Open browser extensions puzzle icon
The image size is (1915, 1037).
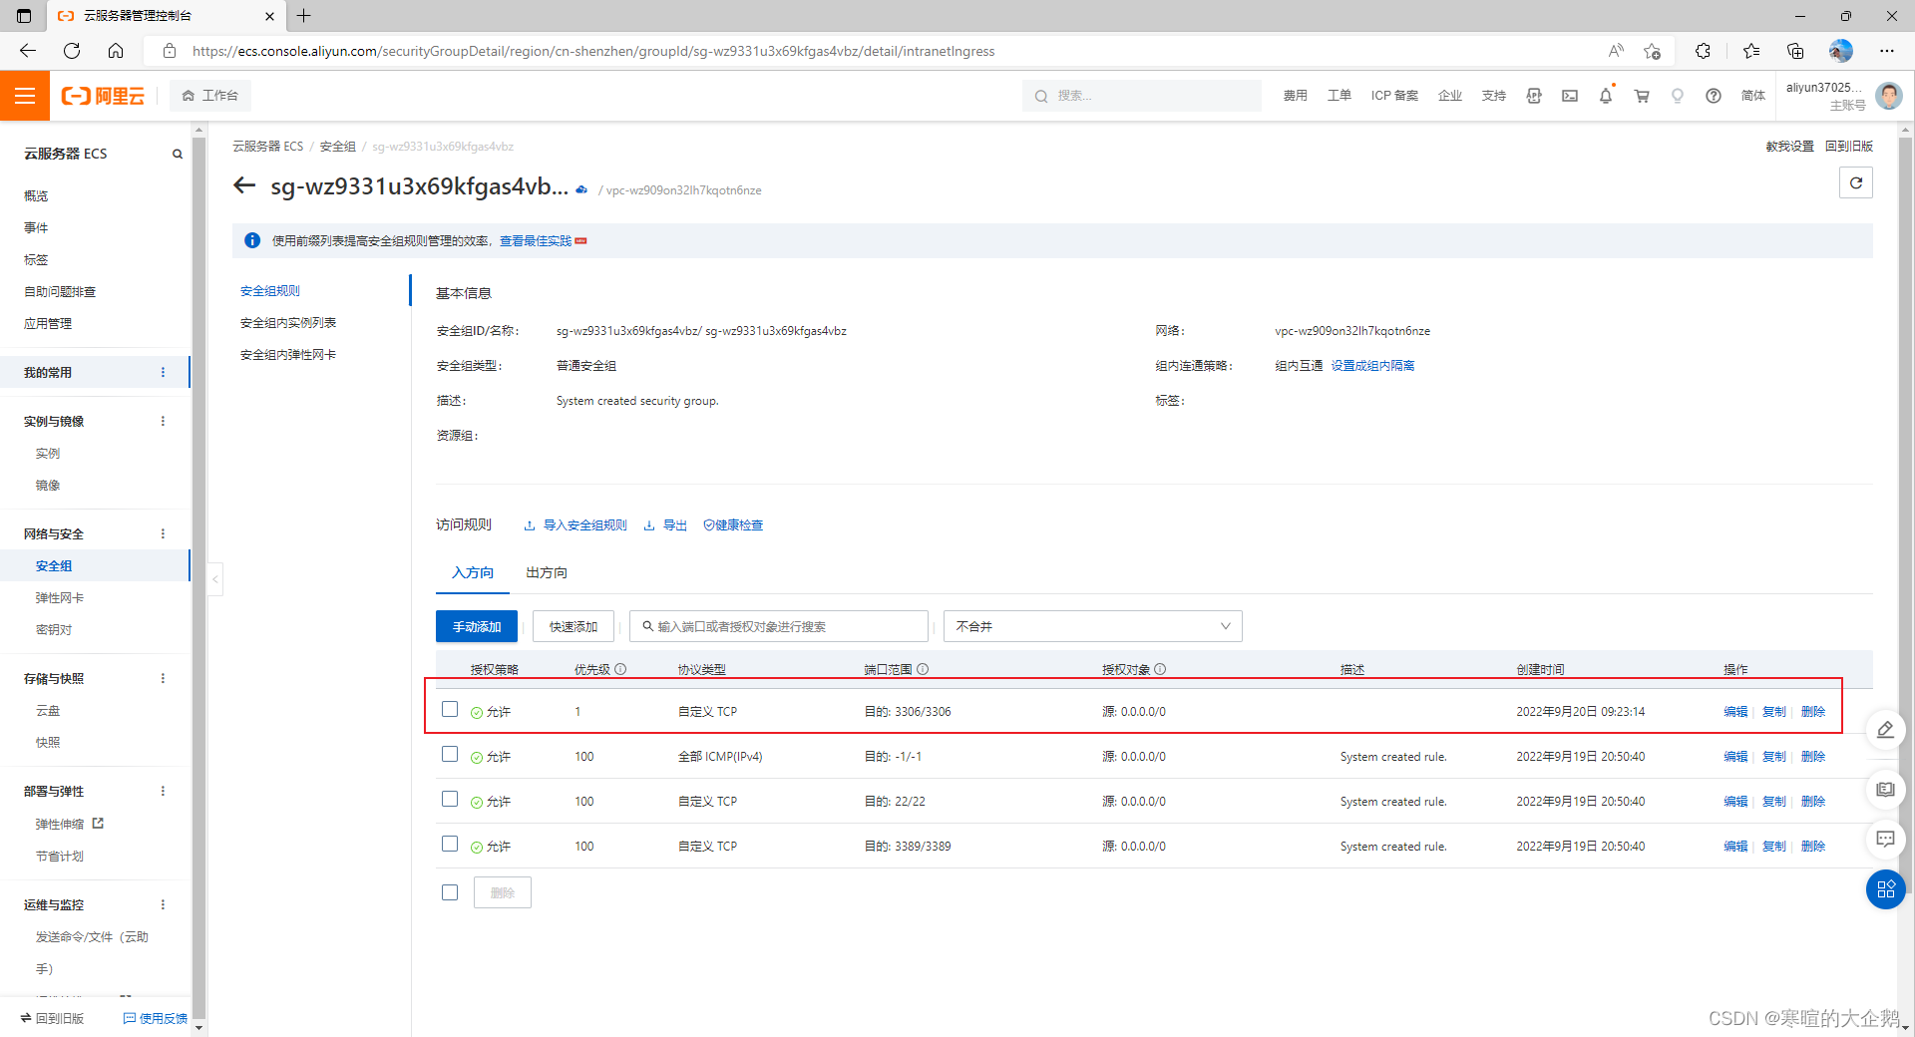coord(1703,51)
